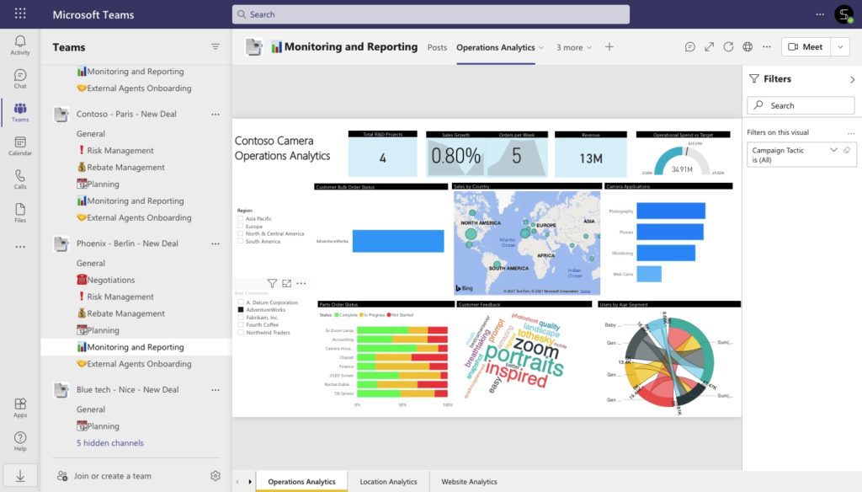Clear the Campaign Tactic filter with eraser

tap(847, 150)
